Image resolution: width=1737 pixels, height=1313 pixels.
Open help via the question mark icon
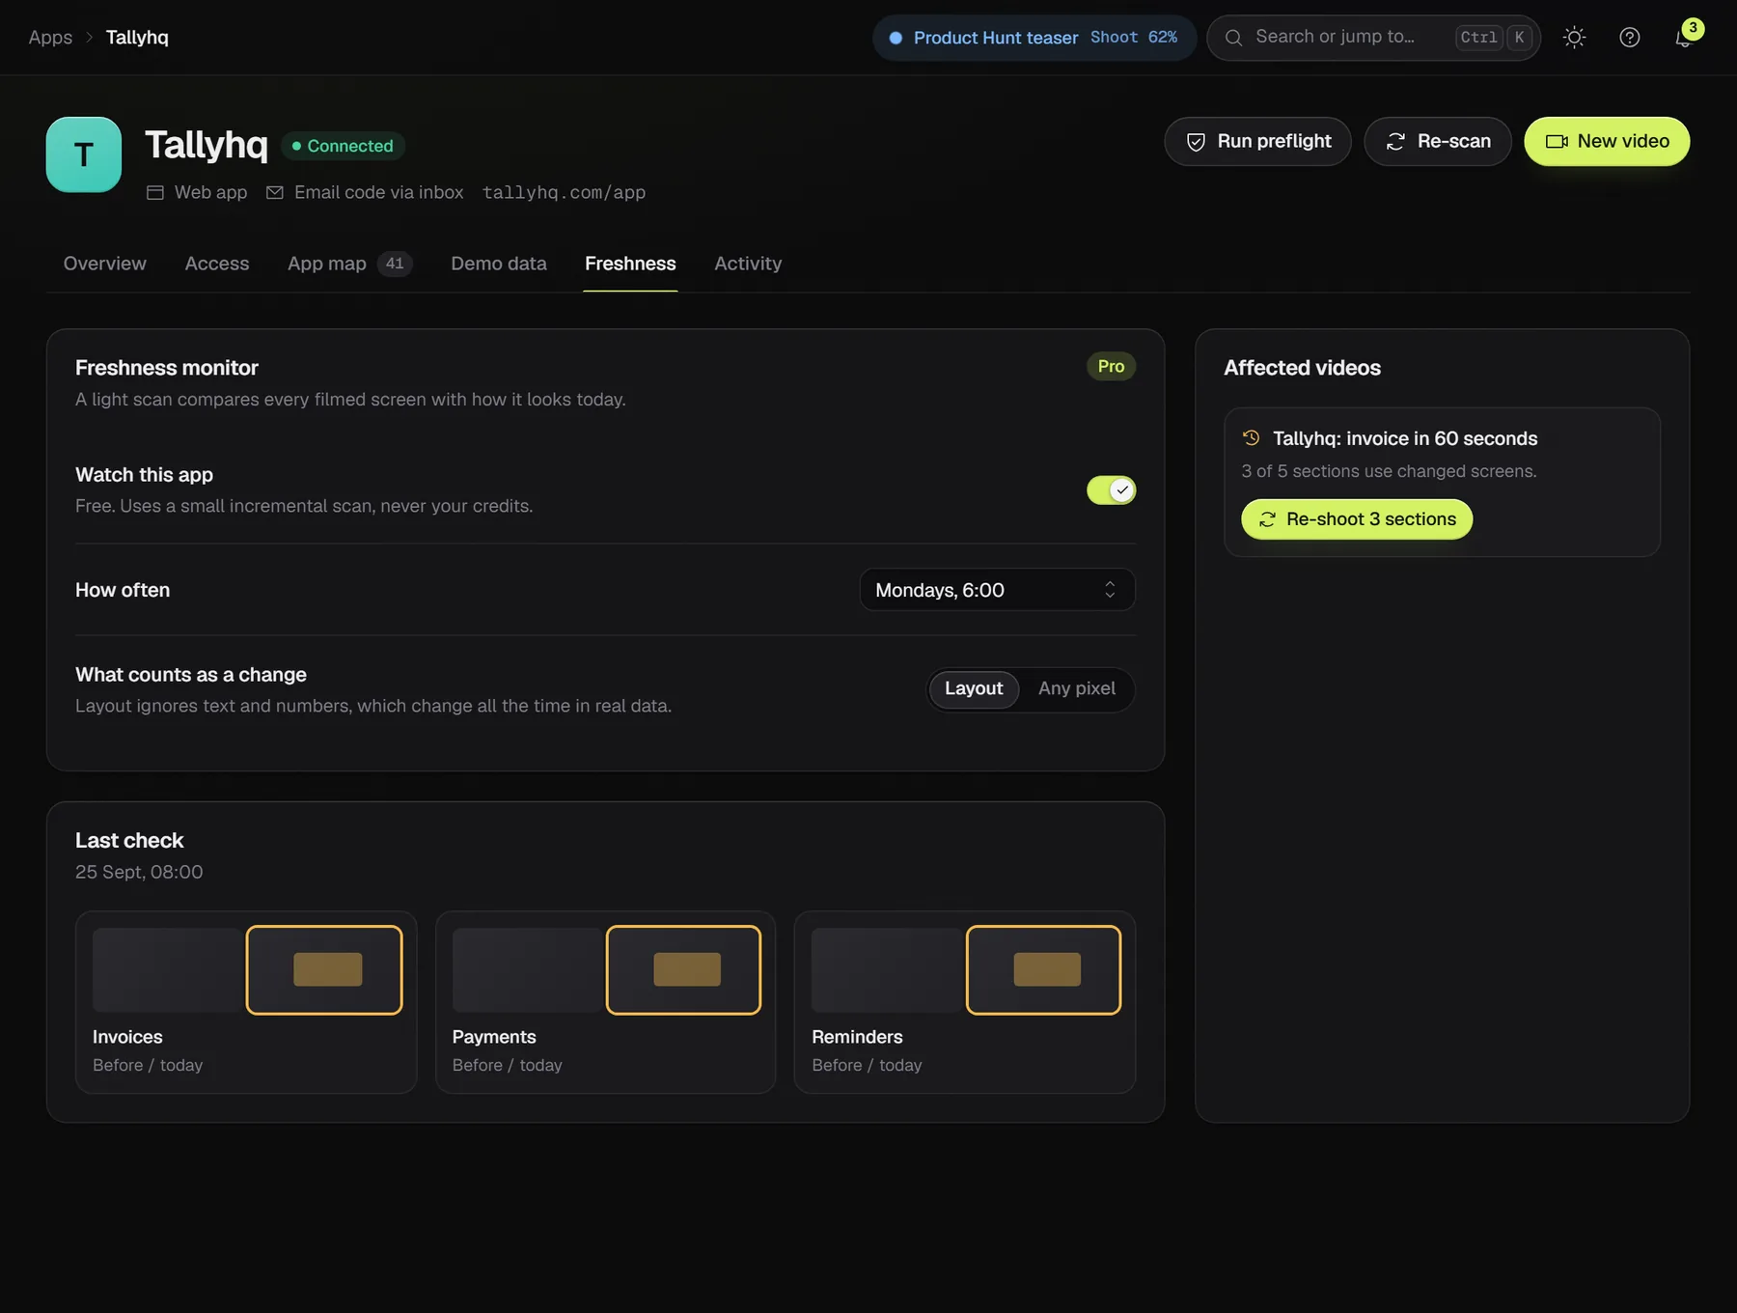[x=1630, y=38]
